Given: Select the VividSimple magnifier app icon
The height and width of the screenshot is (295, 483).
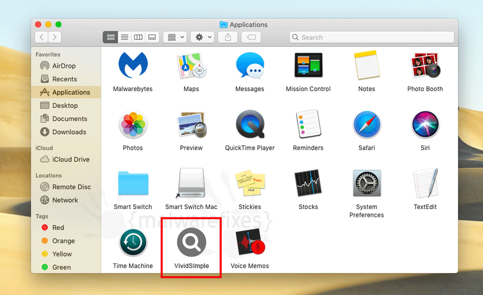Looking at the screenshot, I should (191, 242).
